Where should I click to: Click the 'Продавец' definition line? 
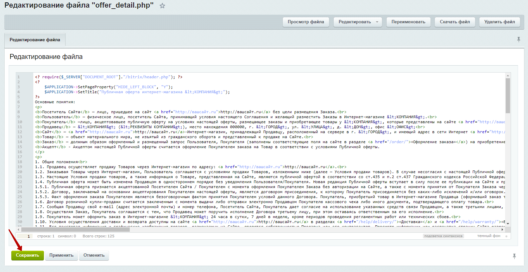(x=230, y=127)
